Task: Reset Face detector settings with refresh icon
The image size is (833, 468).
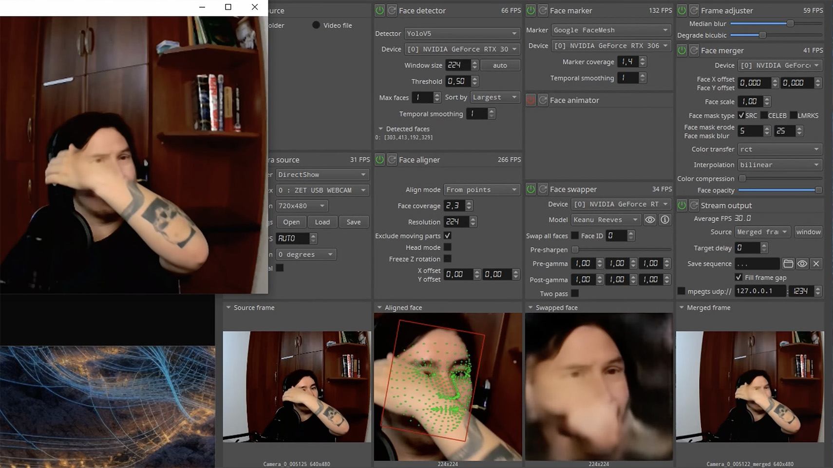Action: 391,10
